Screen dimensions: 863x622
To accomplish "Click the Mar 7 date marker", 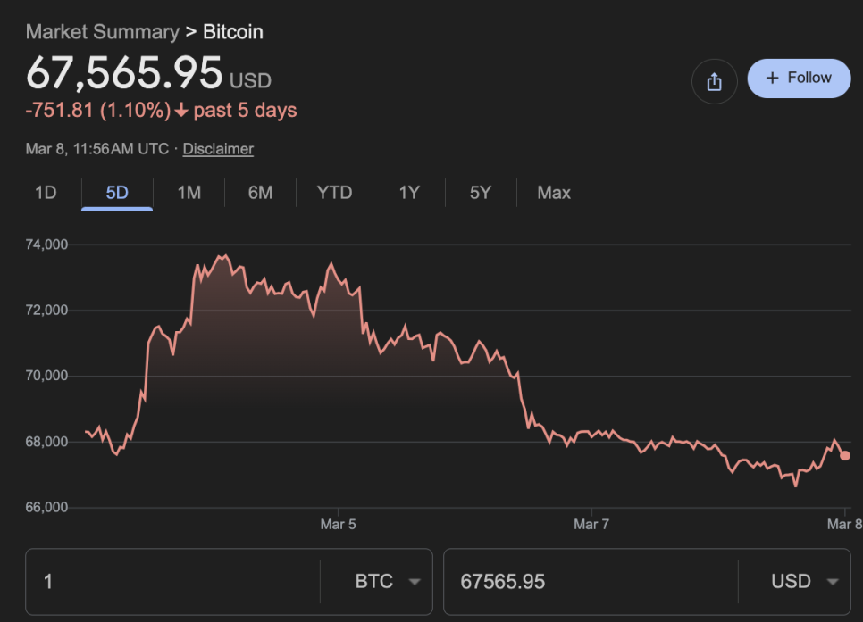I will point(591,525).
